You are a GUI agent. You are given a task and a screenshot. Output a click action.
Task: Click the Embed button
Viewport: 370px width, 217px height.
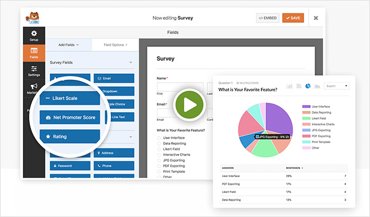pos(268,18)
